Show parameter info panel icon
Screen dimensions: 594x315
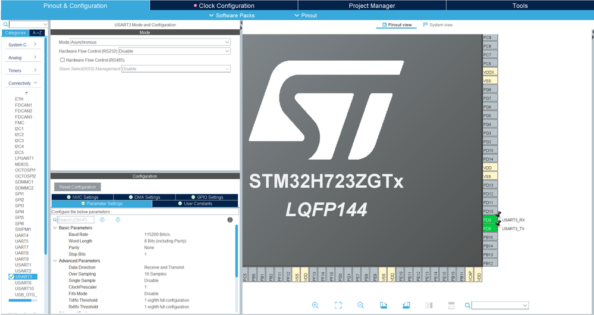230,220
